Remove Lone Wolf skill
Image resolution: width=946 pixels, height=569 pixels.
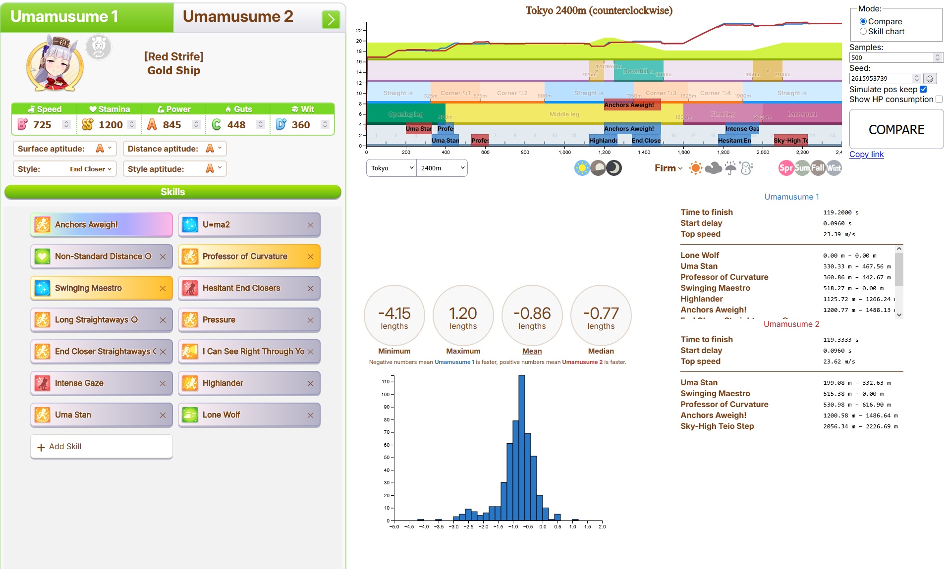[310, 415]
